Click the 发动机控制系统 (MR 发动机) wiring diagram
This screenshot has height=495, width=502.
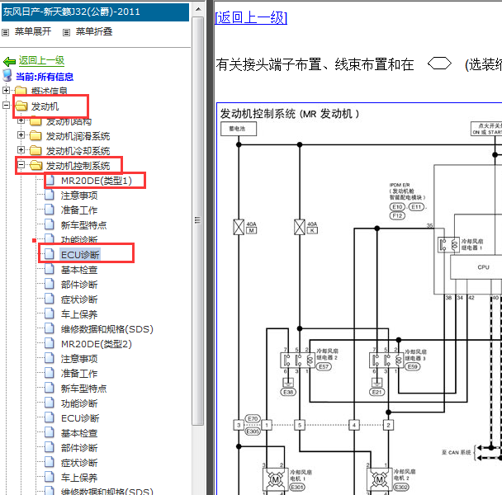359,299
